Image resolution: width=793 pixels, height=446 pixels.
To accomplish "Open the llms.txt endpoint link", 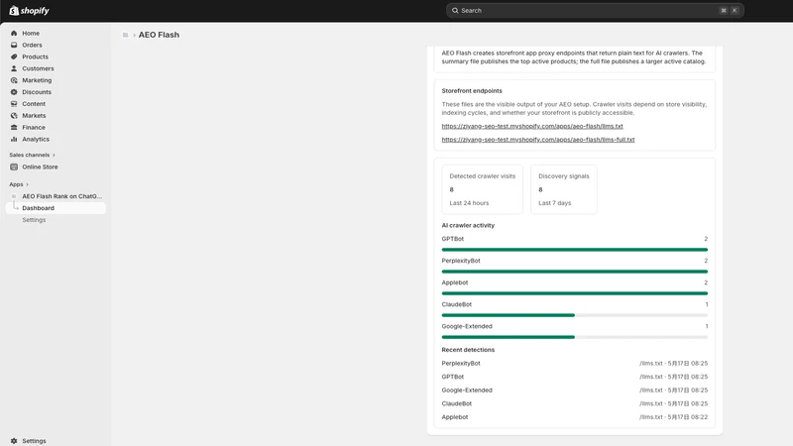I will tap(532, 126).
